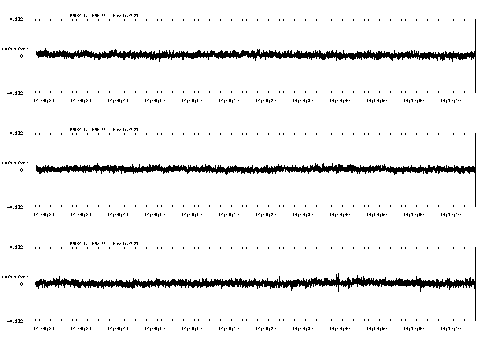Choose time label 14:09:30 under HNZ plot
502x342 pixels.
pyautogui.click(x=302, y=328)
